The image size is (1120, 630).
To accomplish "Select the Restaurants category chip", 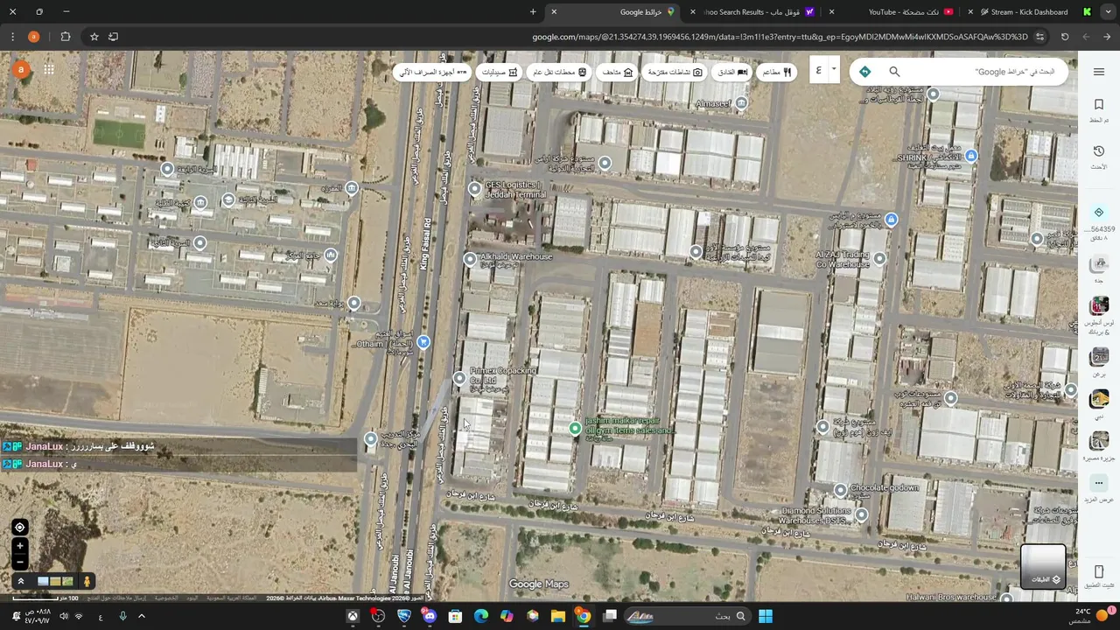I will [776, 72].
